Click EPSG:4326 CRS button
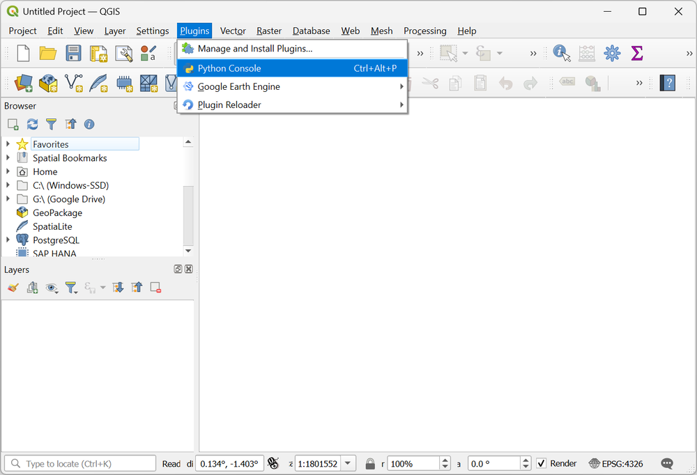The height and width of the screenshot is (475, 697). pos(616,464)
